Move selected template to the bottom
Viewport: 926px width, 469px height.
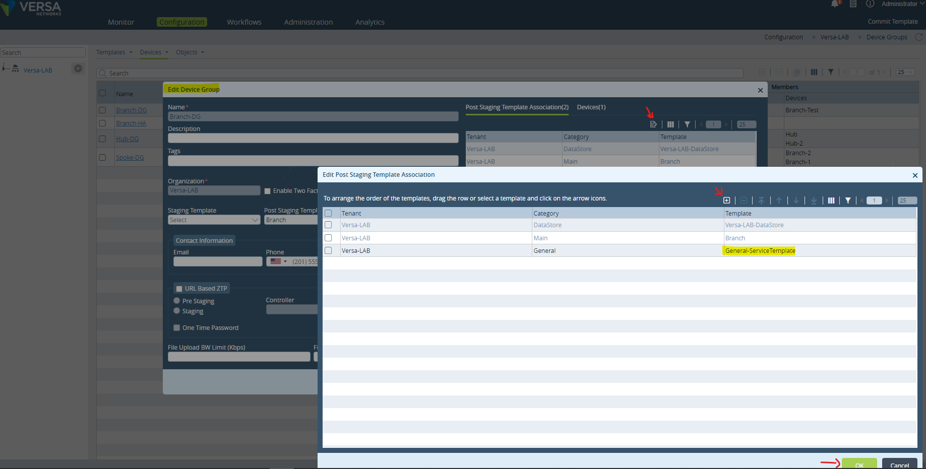coord(814,200)
